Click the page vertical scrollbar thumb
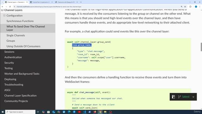The width and height of the screenshot is (202, 114). point(201,47)
